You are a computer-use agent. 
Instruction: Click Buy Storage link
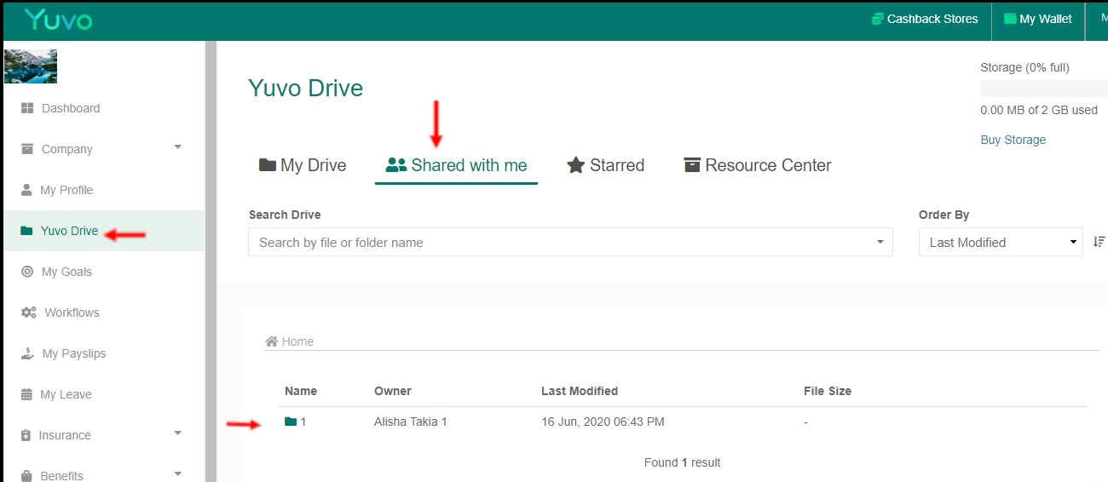coord(1013,140)
